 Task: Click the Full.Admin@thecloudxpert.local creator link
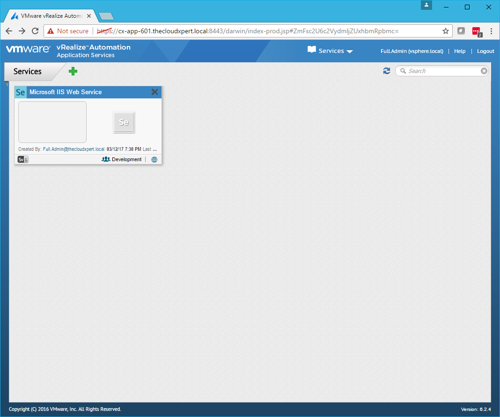(74, 149)
